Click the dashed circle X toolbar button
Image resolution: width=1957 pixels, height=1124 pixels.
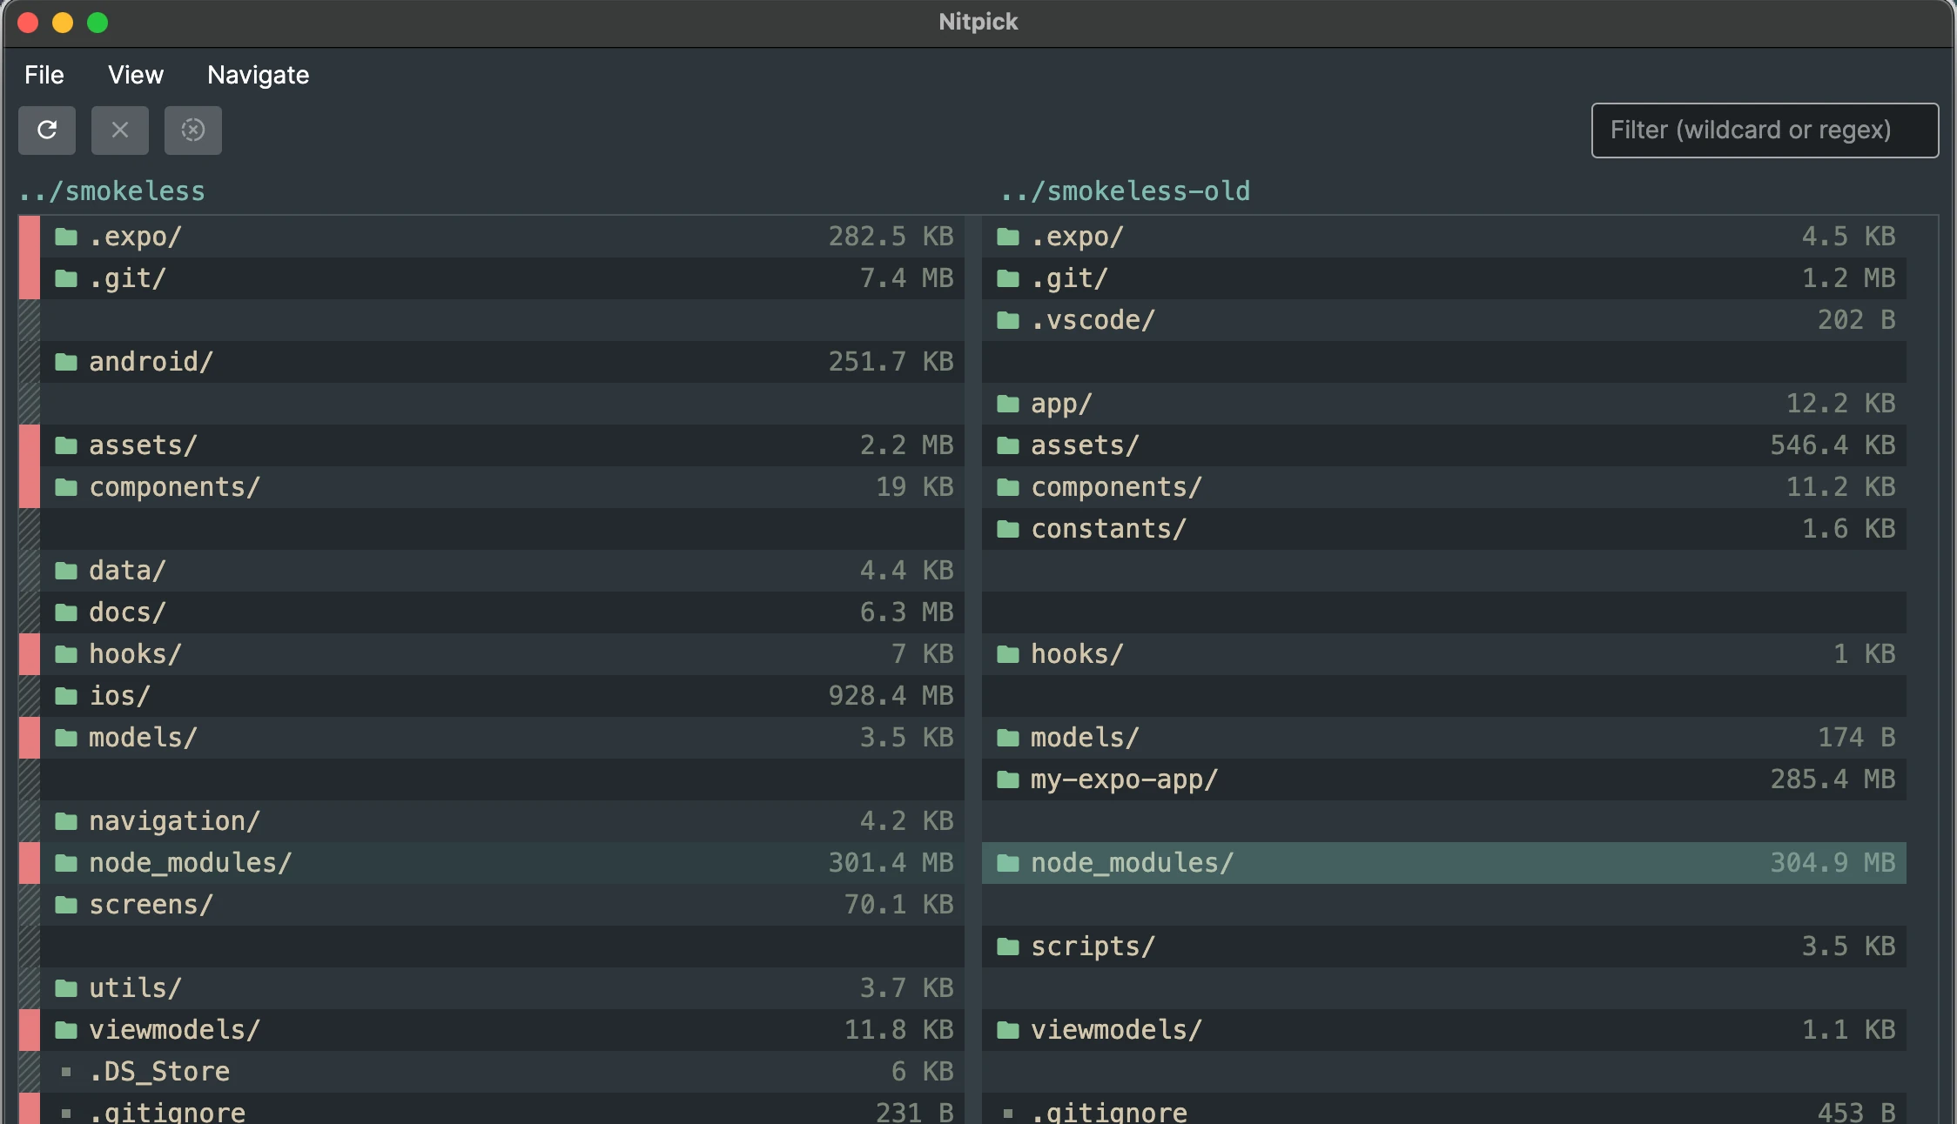[193, 130]
